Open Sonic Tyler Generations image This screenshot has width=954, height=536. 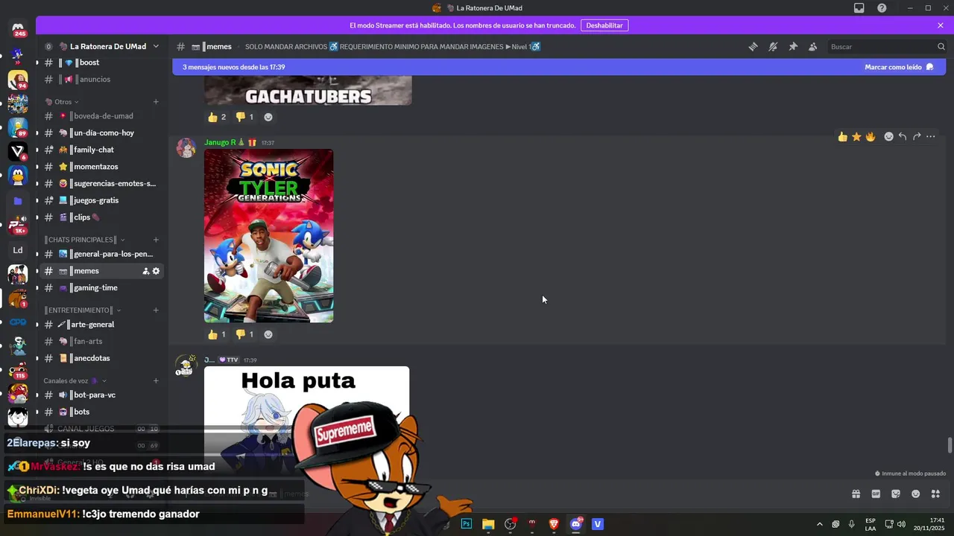[x=268, y=235]
